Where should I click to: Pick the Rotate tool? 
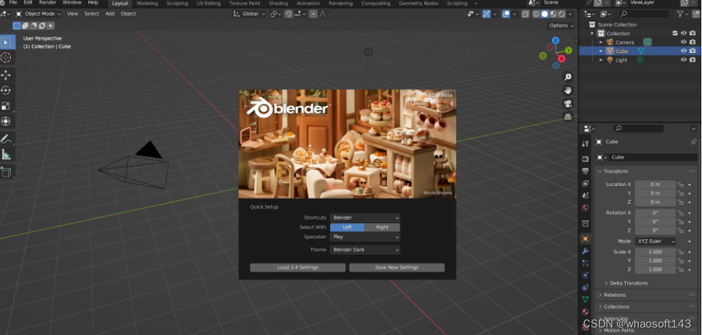[6, 90]
